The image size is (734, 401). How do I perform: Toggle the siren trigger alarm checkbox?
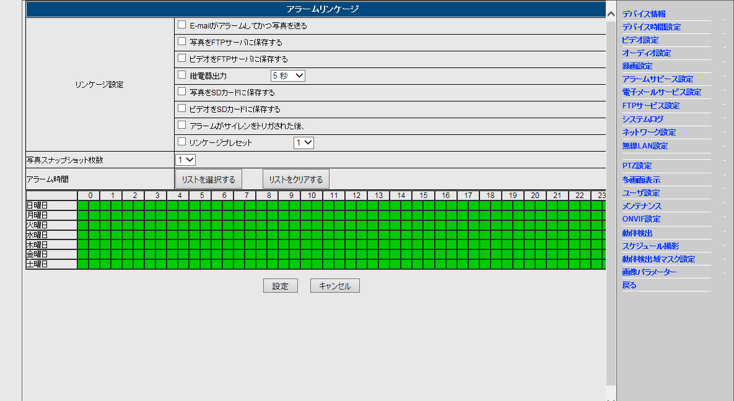click(x=182, y=125)
